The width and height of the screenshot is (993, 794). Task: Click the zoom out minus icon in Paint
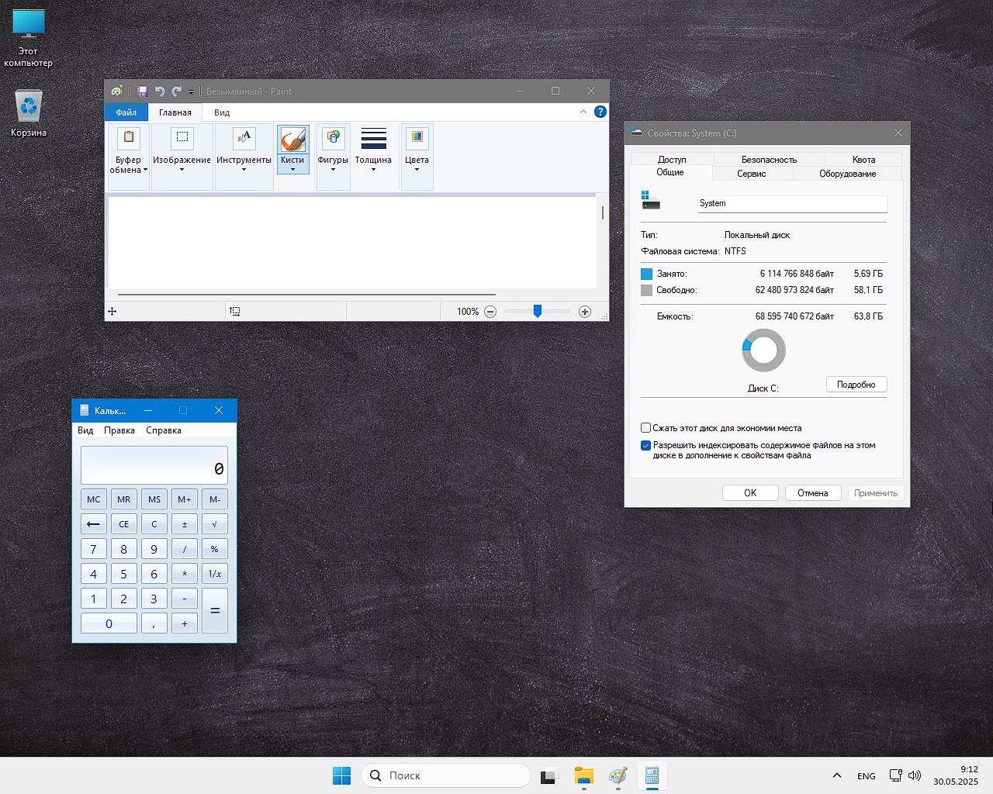tap(490, 312)
